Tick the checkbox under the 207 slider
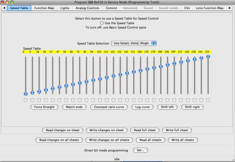Viewport: 235px width, 162px height. (x=174, y=100)
